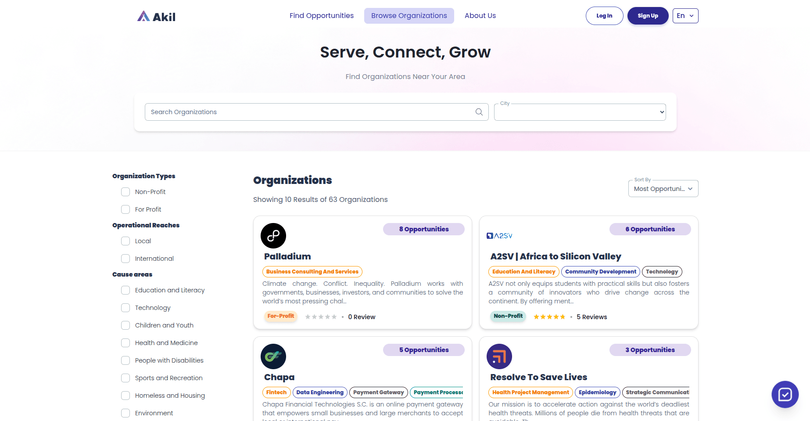Open the floating checklist widget button
This screenshot has height=421, width=810.
[785, 394]
